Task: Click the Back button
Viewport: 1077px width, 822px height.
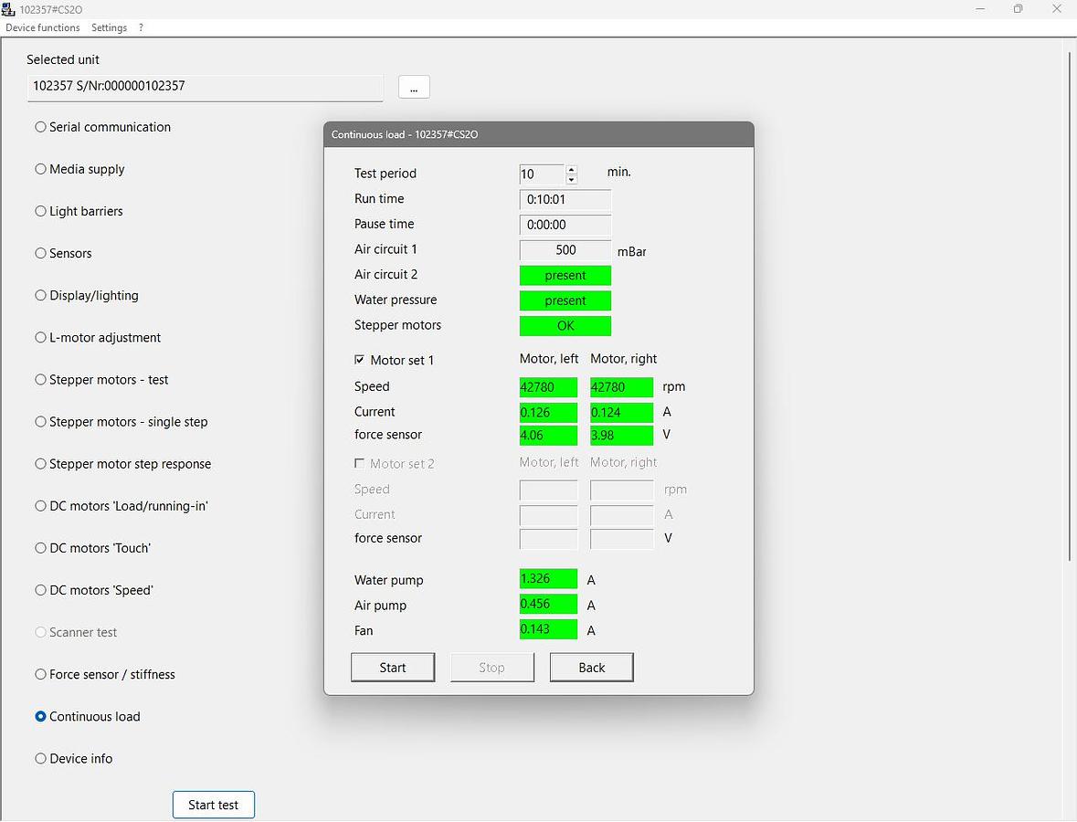Action: [591, 668]
